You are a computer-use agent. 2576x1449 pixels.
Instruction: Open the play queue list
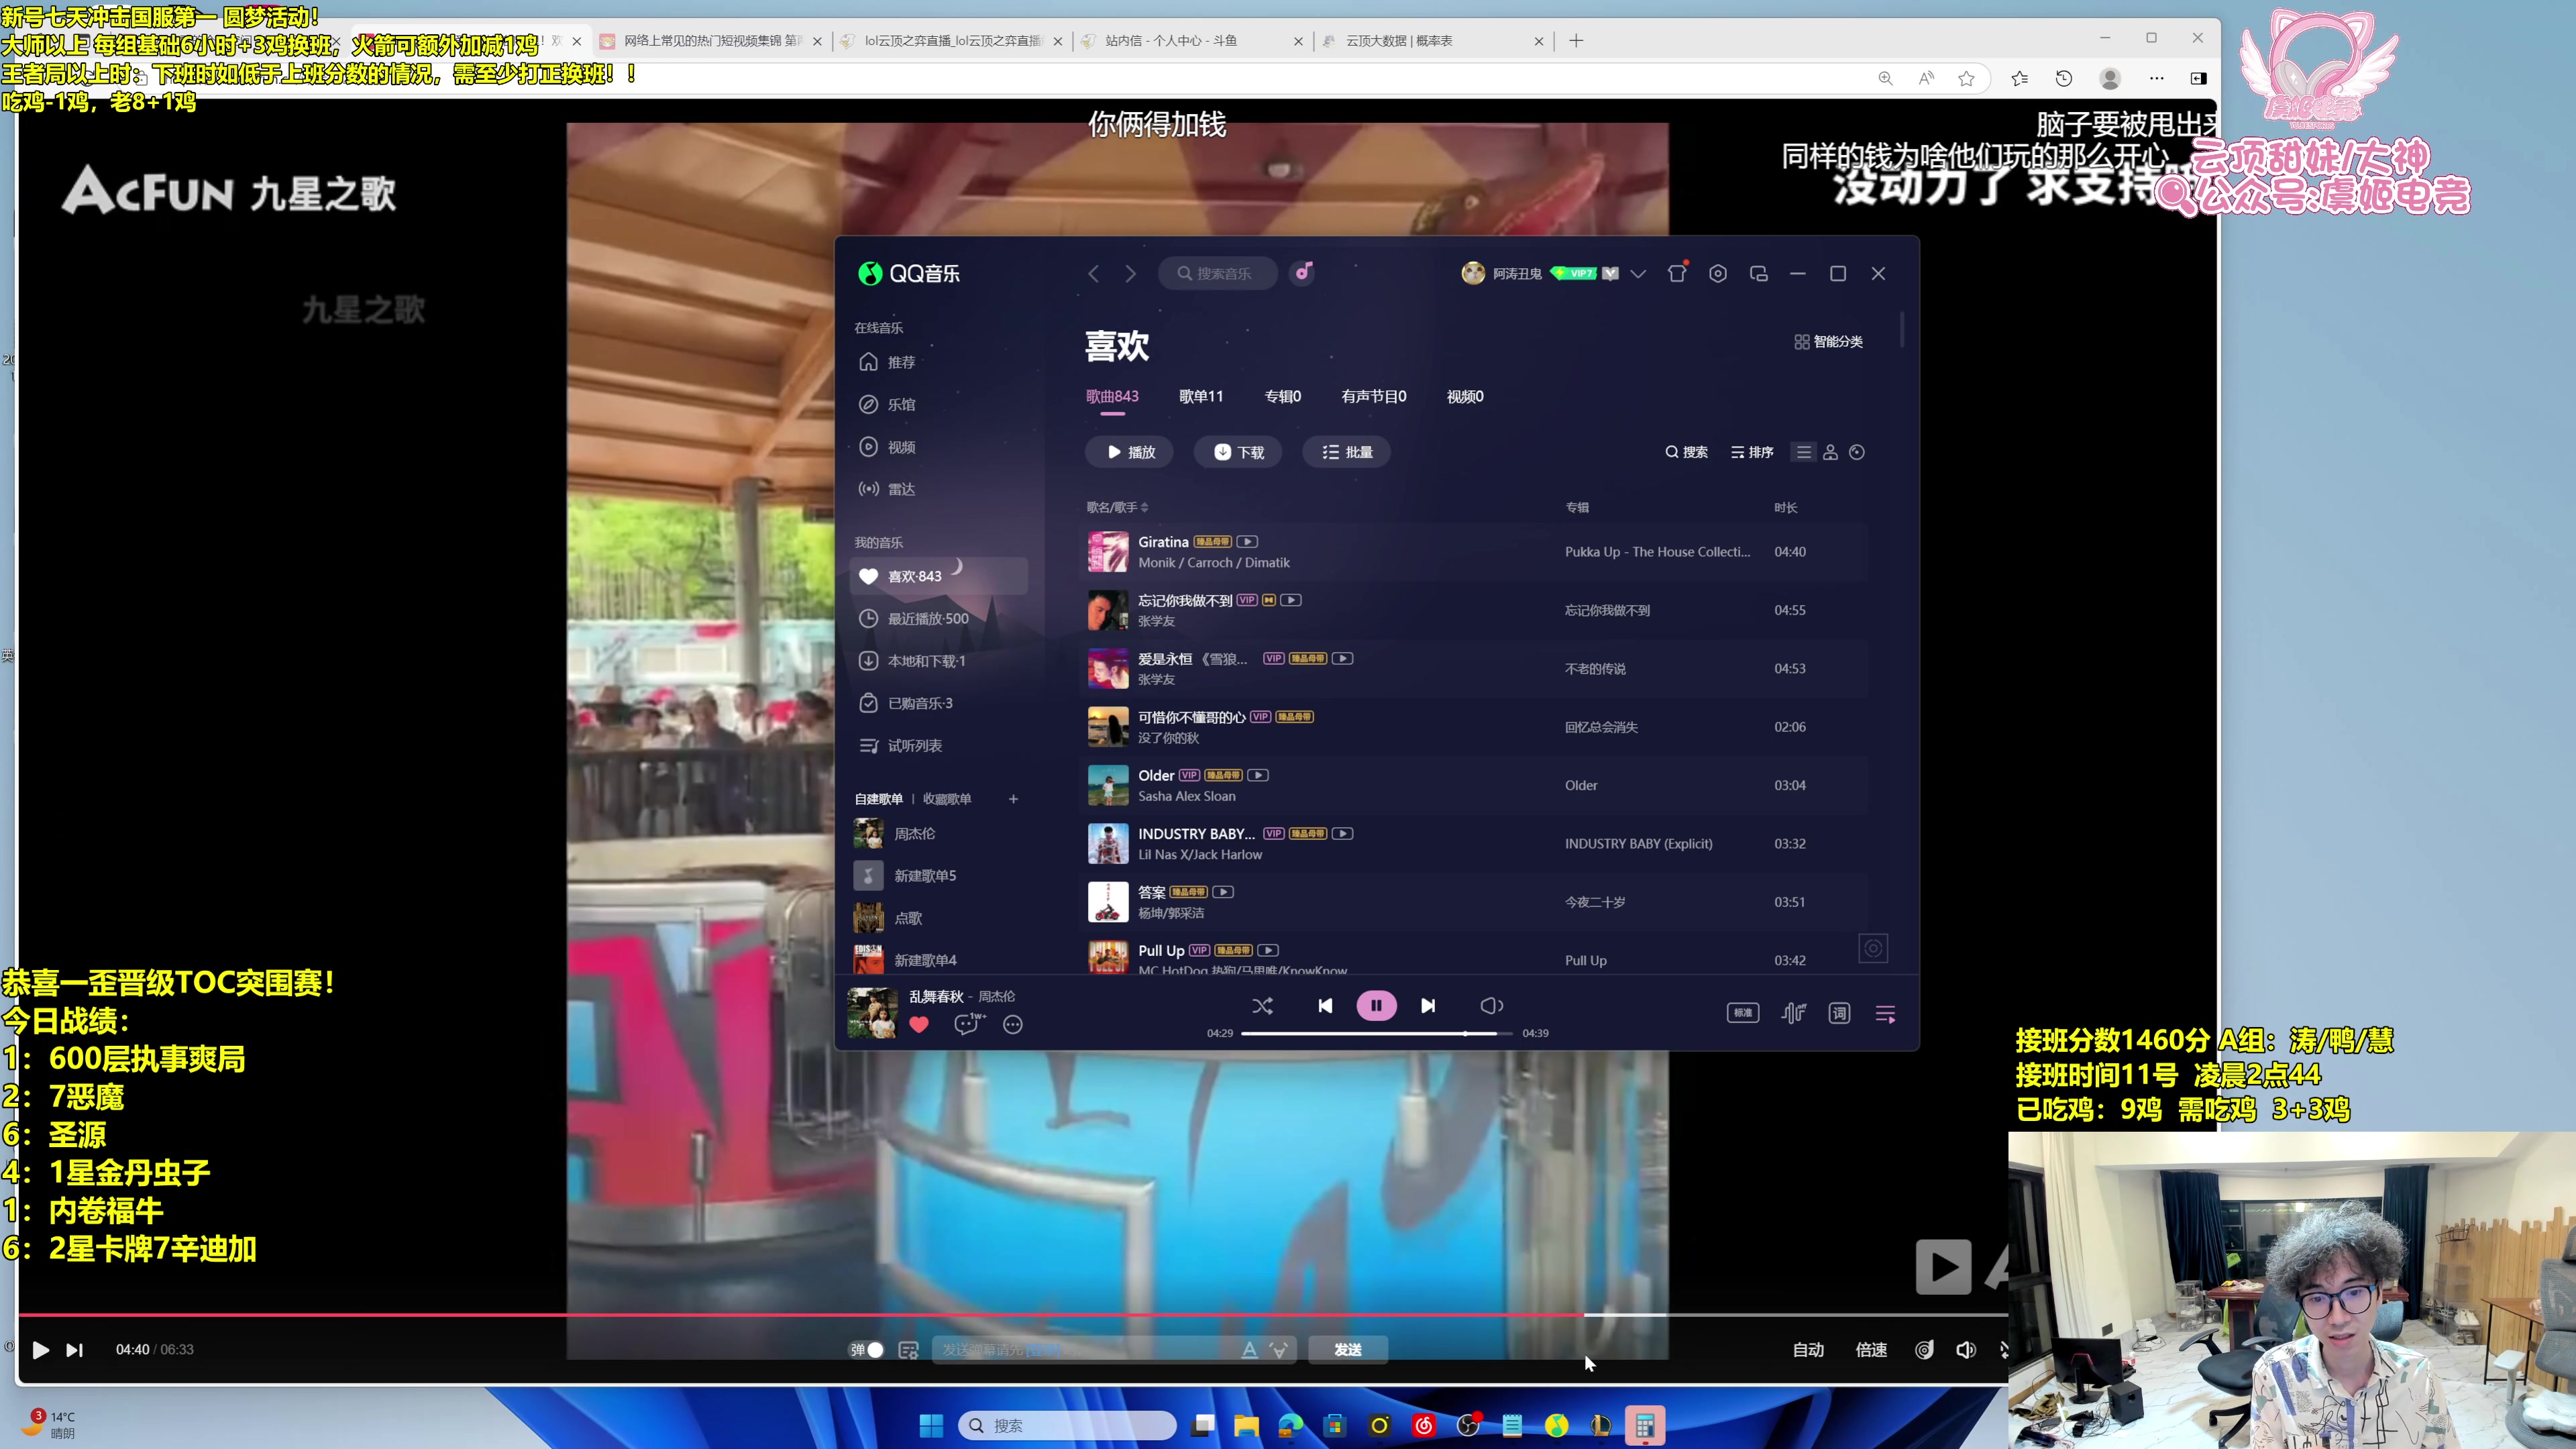(1885, 1014)
